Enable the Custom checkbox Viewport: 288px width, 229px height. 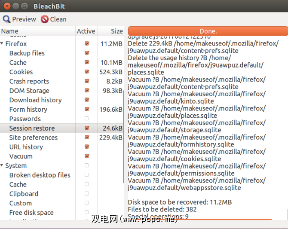point(87,203)
